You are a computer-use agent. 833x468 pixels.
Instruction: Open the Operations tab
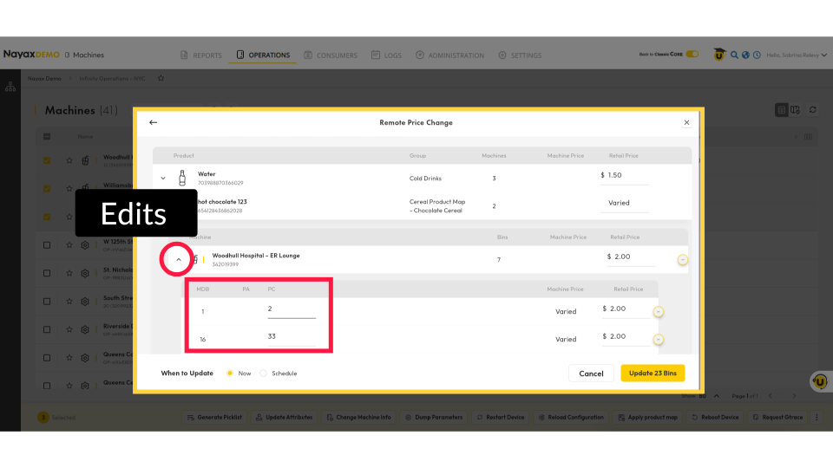pyautogui.click(x=264, y=55)
